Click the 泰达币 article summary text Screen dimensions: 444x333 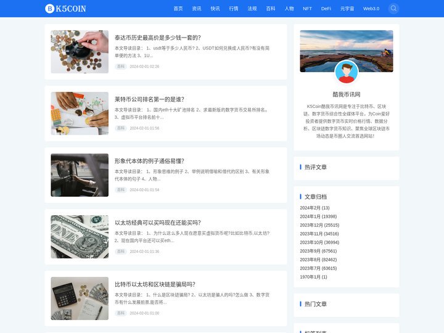192,52
